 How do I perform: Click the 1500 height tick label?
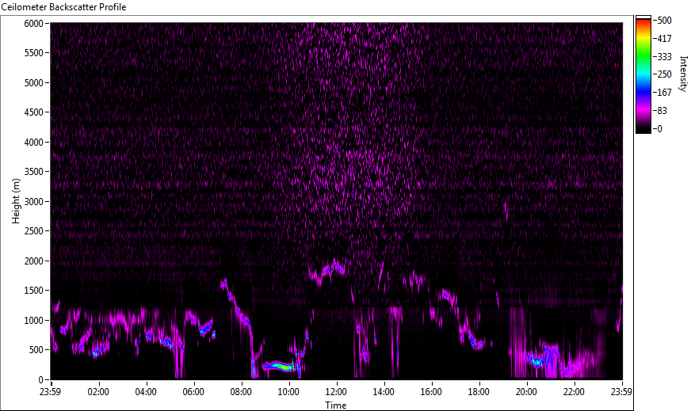pyautogui.click(x=33, y=291)
